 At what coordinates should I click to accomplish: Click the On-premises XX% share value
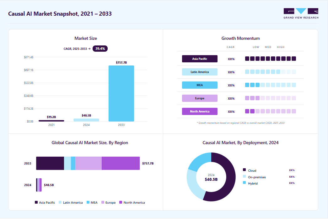(292, 177)
